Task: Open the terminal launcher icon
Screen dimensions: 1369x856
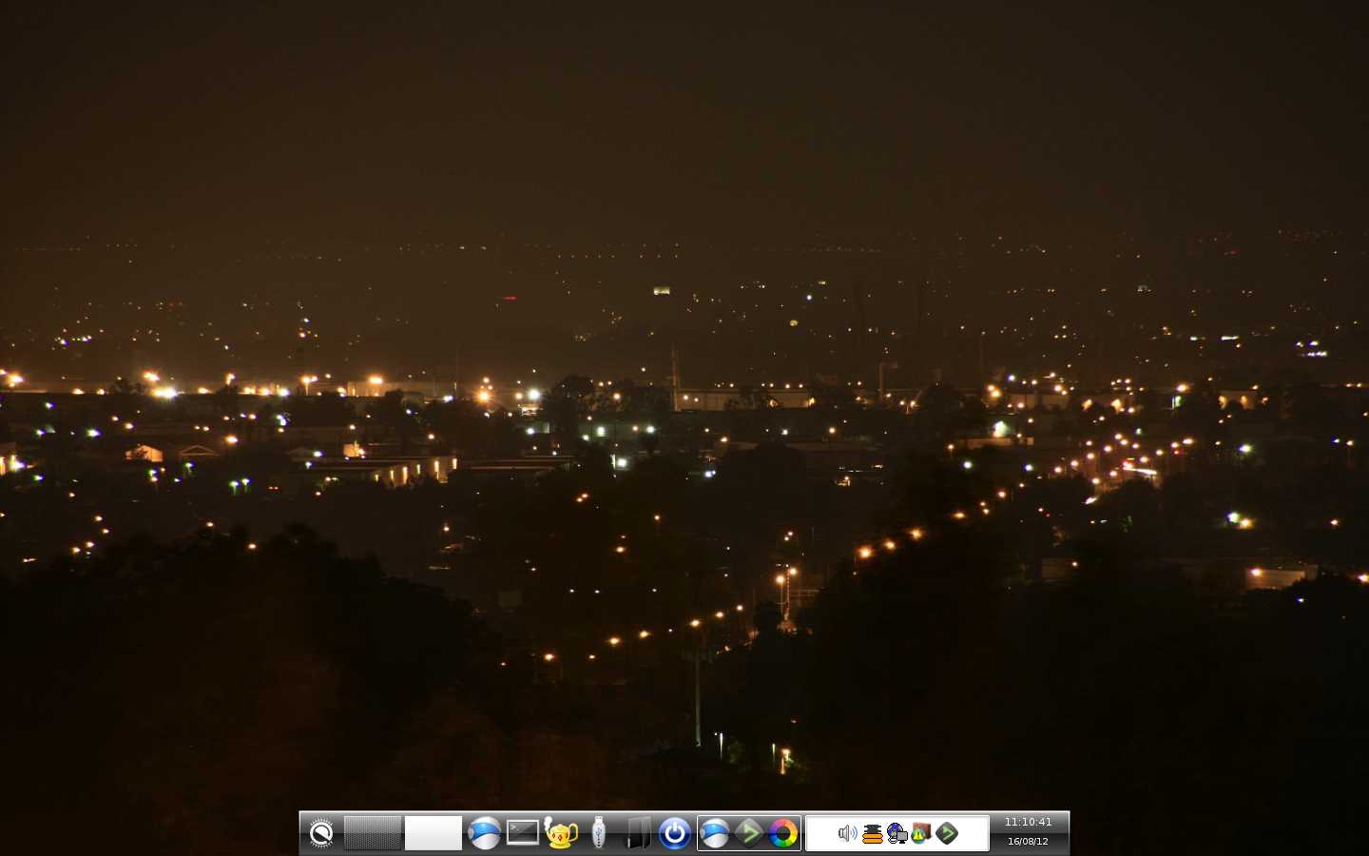Action: pos(522,833)
